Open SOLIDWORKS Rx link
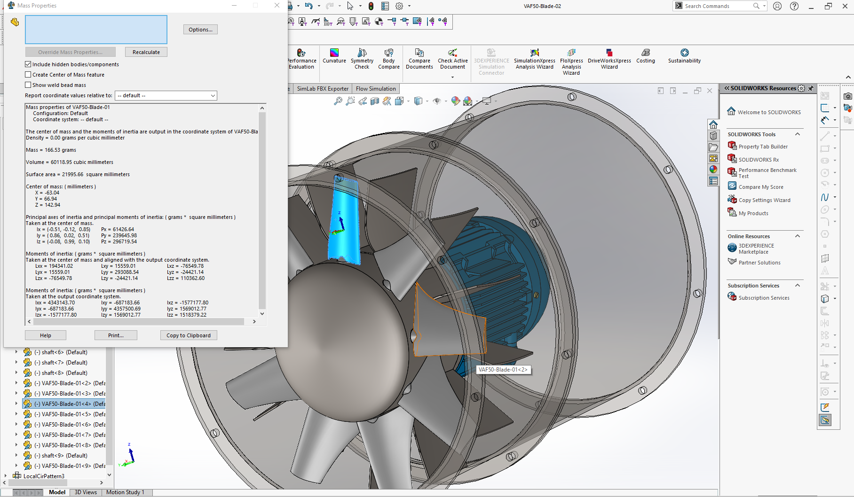The height and width of the screenshot is (497, 854). click(759, 160)
